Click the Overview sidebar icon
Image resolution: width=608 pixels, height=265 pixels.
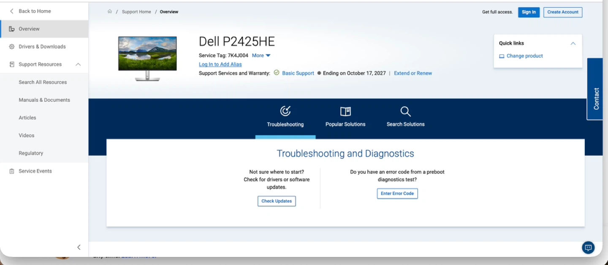pos(12,29)
